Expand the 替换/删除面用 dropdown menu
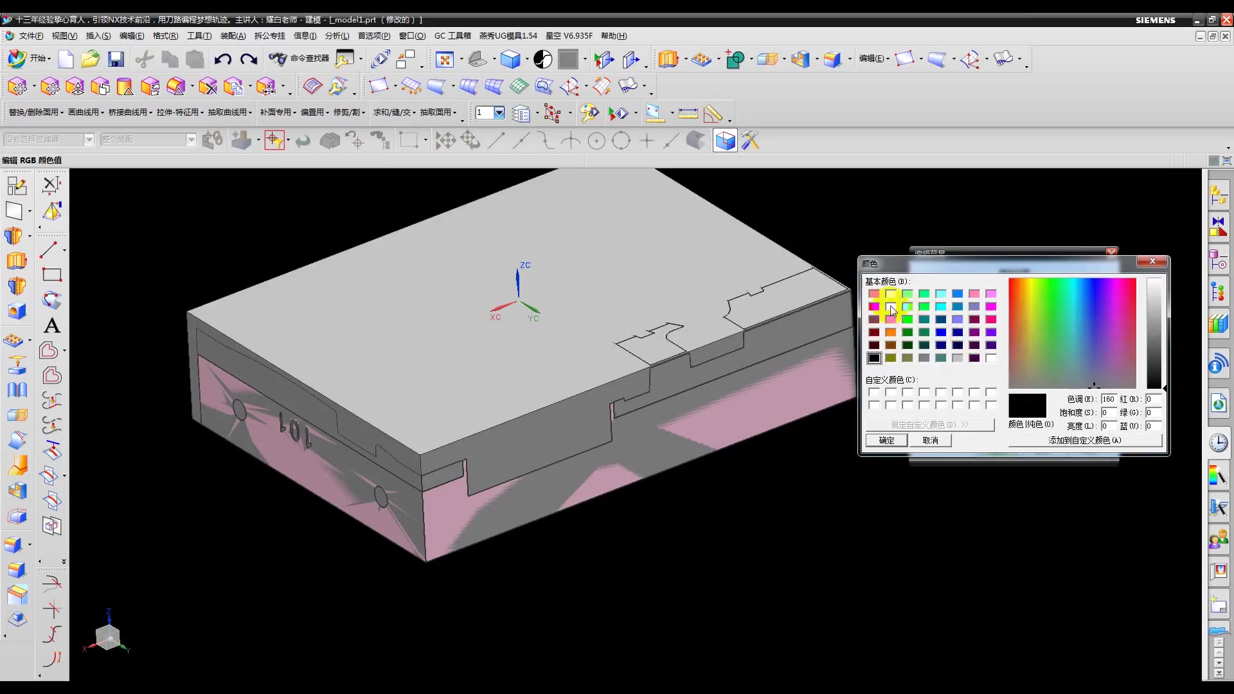 click(x=36, y=112)
